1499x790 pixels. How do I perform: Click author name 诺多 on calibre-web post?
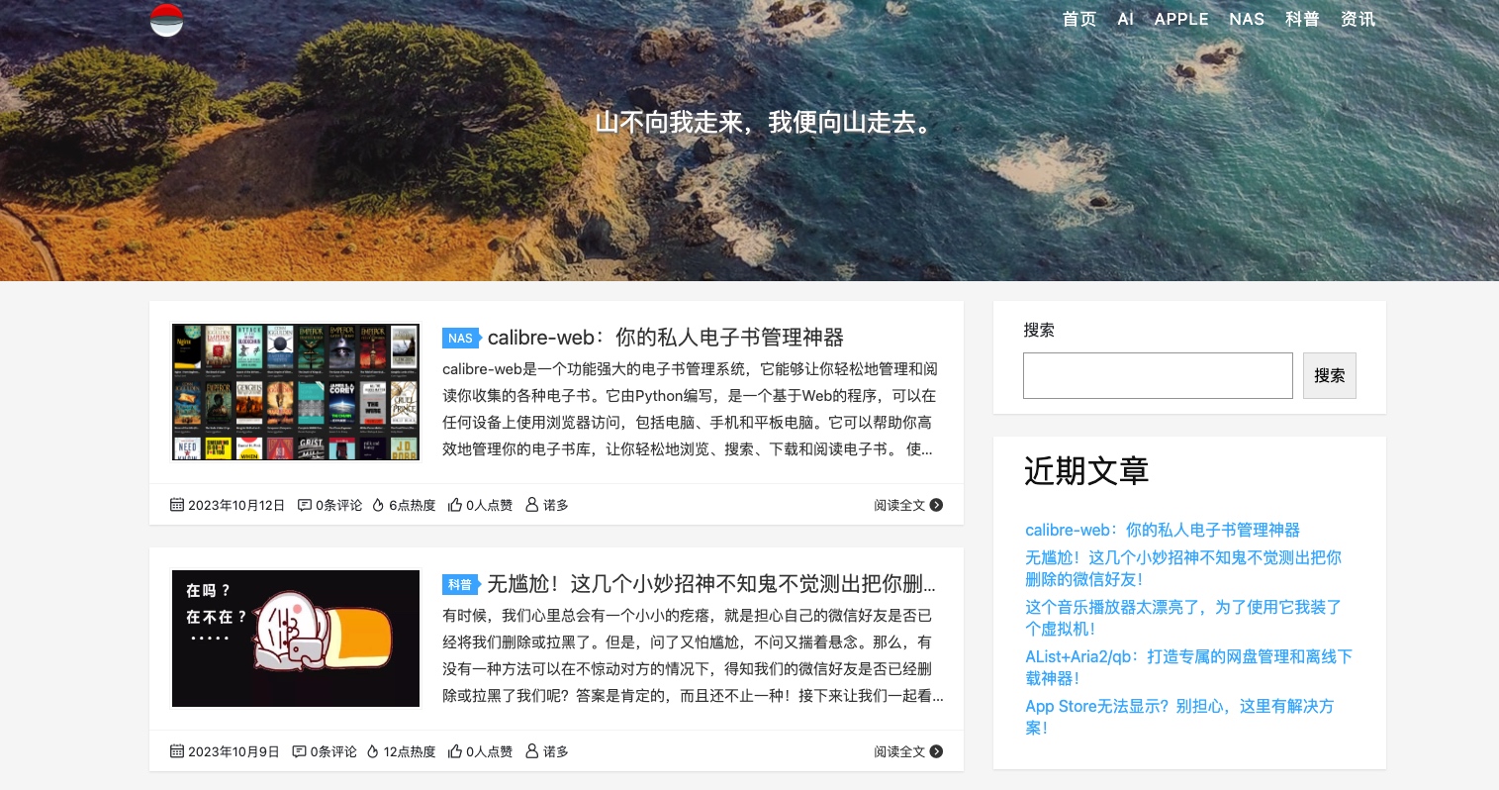556,505
